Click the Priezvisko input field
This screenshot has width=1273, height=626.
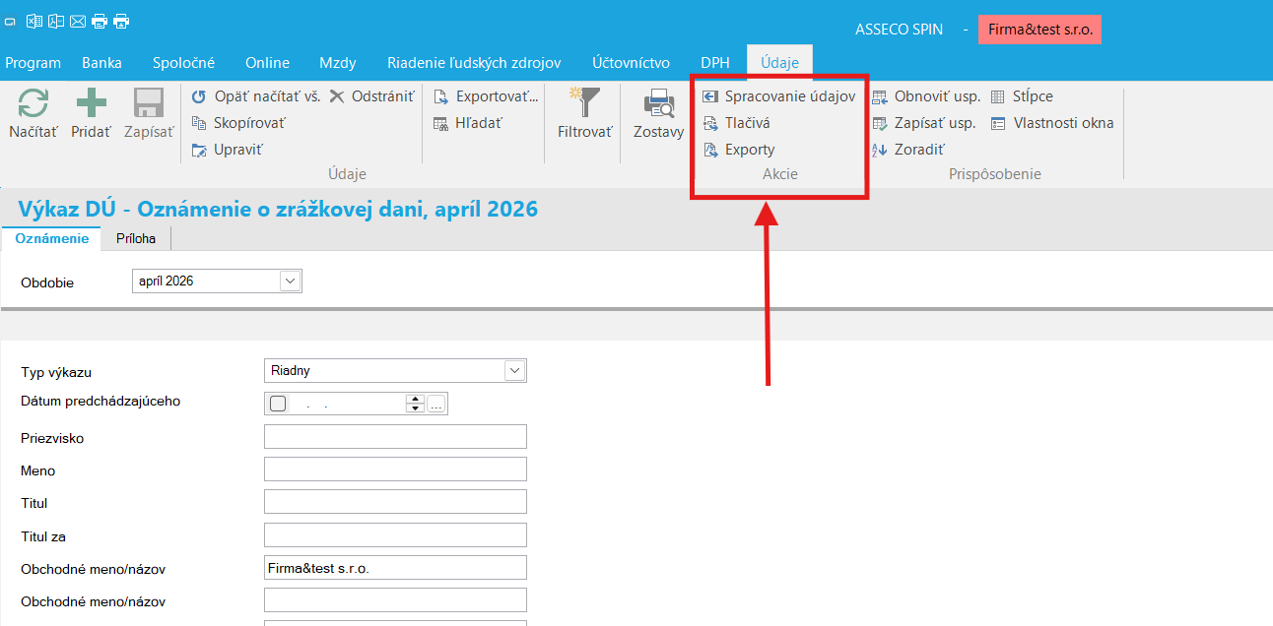pos(395,437)
